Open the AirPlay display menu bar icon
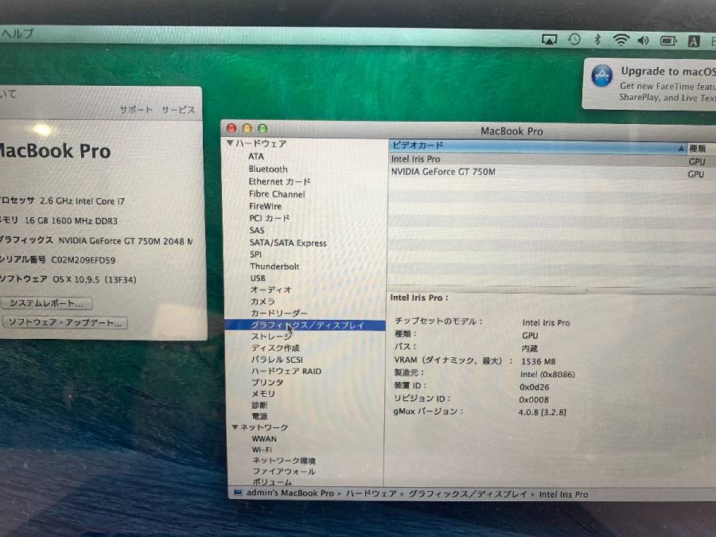Image resolution: width=716 pixels, height=537 pixels. pyautogui.click(x=549, y=40)
